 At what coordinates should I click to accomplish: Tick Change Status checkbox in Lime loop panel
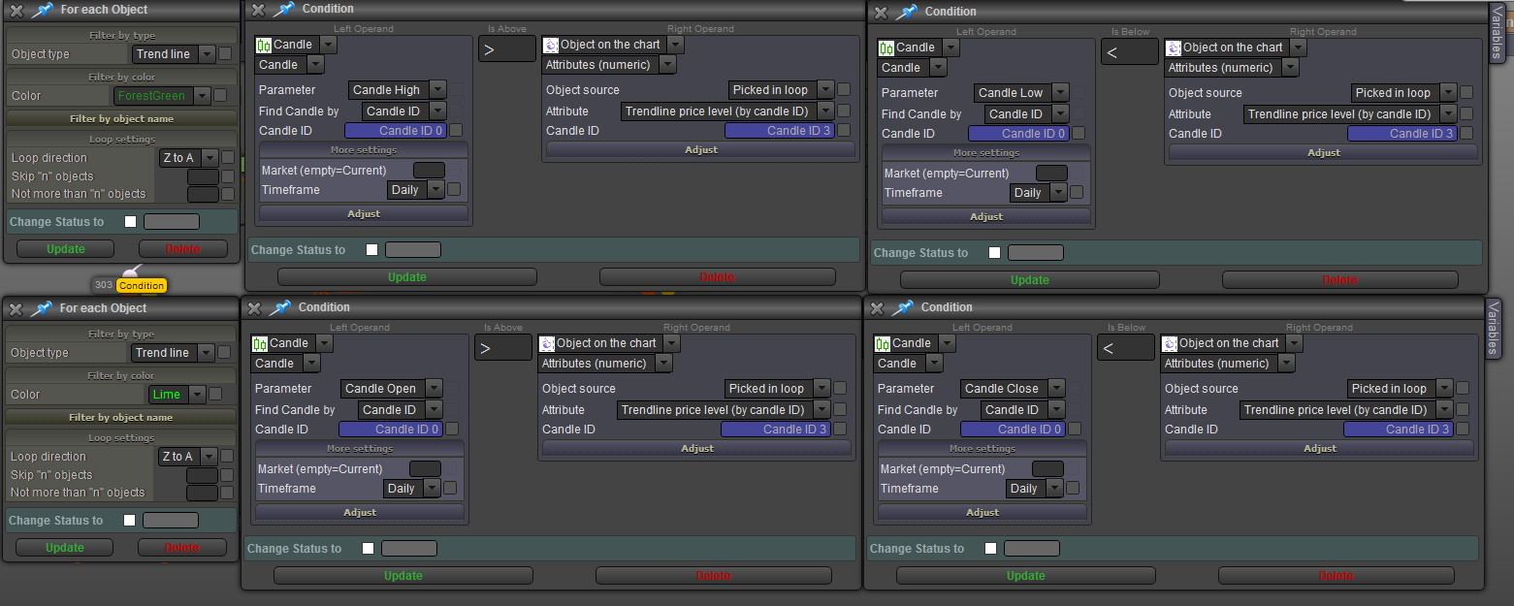[130, 521]
